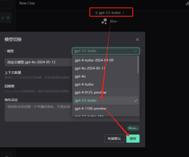189x157 pixels.
Task: Click the green edit pencil icon in sidebar
Action: 3,18
